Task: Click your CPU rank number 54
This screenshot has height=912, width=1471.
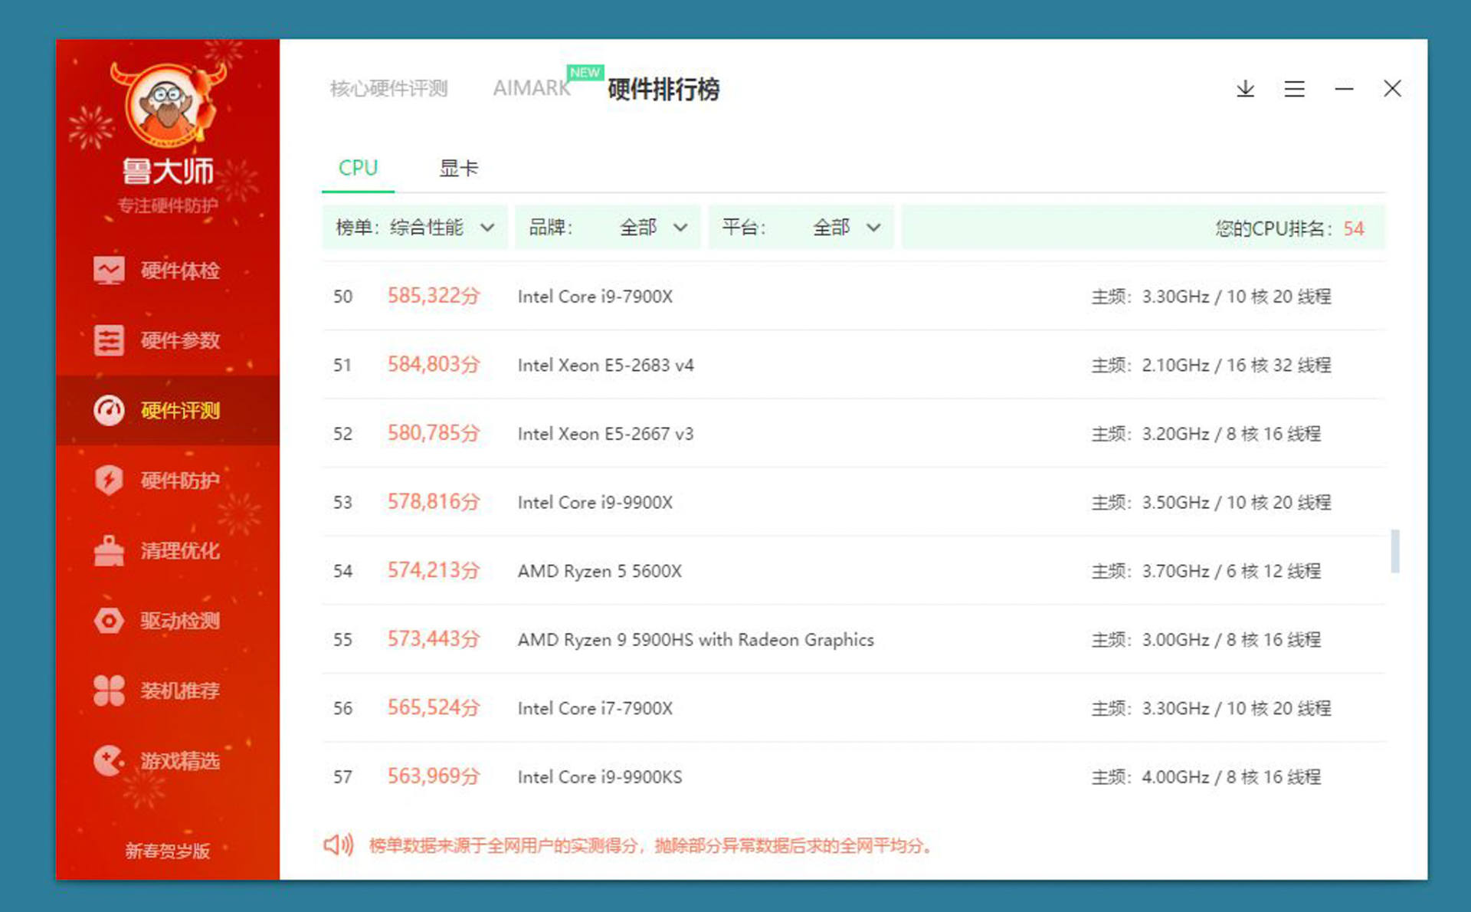Action: point(1354,228)
